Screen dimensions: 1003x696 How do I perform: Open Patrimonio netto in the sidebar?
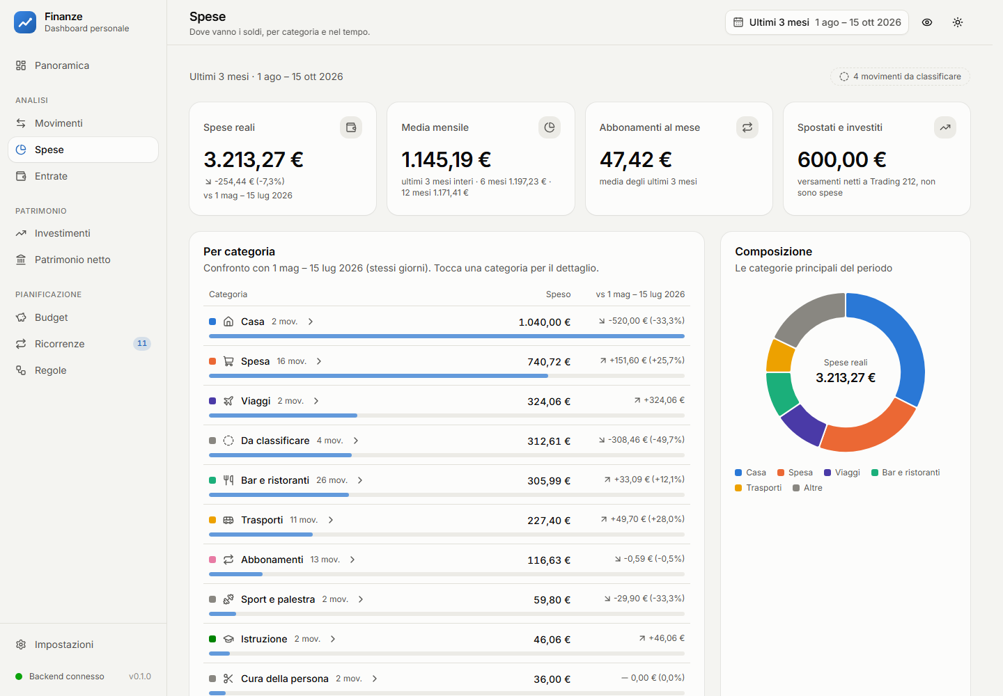tap(83, 260)
